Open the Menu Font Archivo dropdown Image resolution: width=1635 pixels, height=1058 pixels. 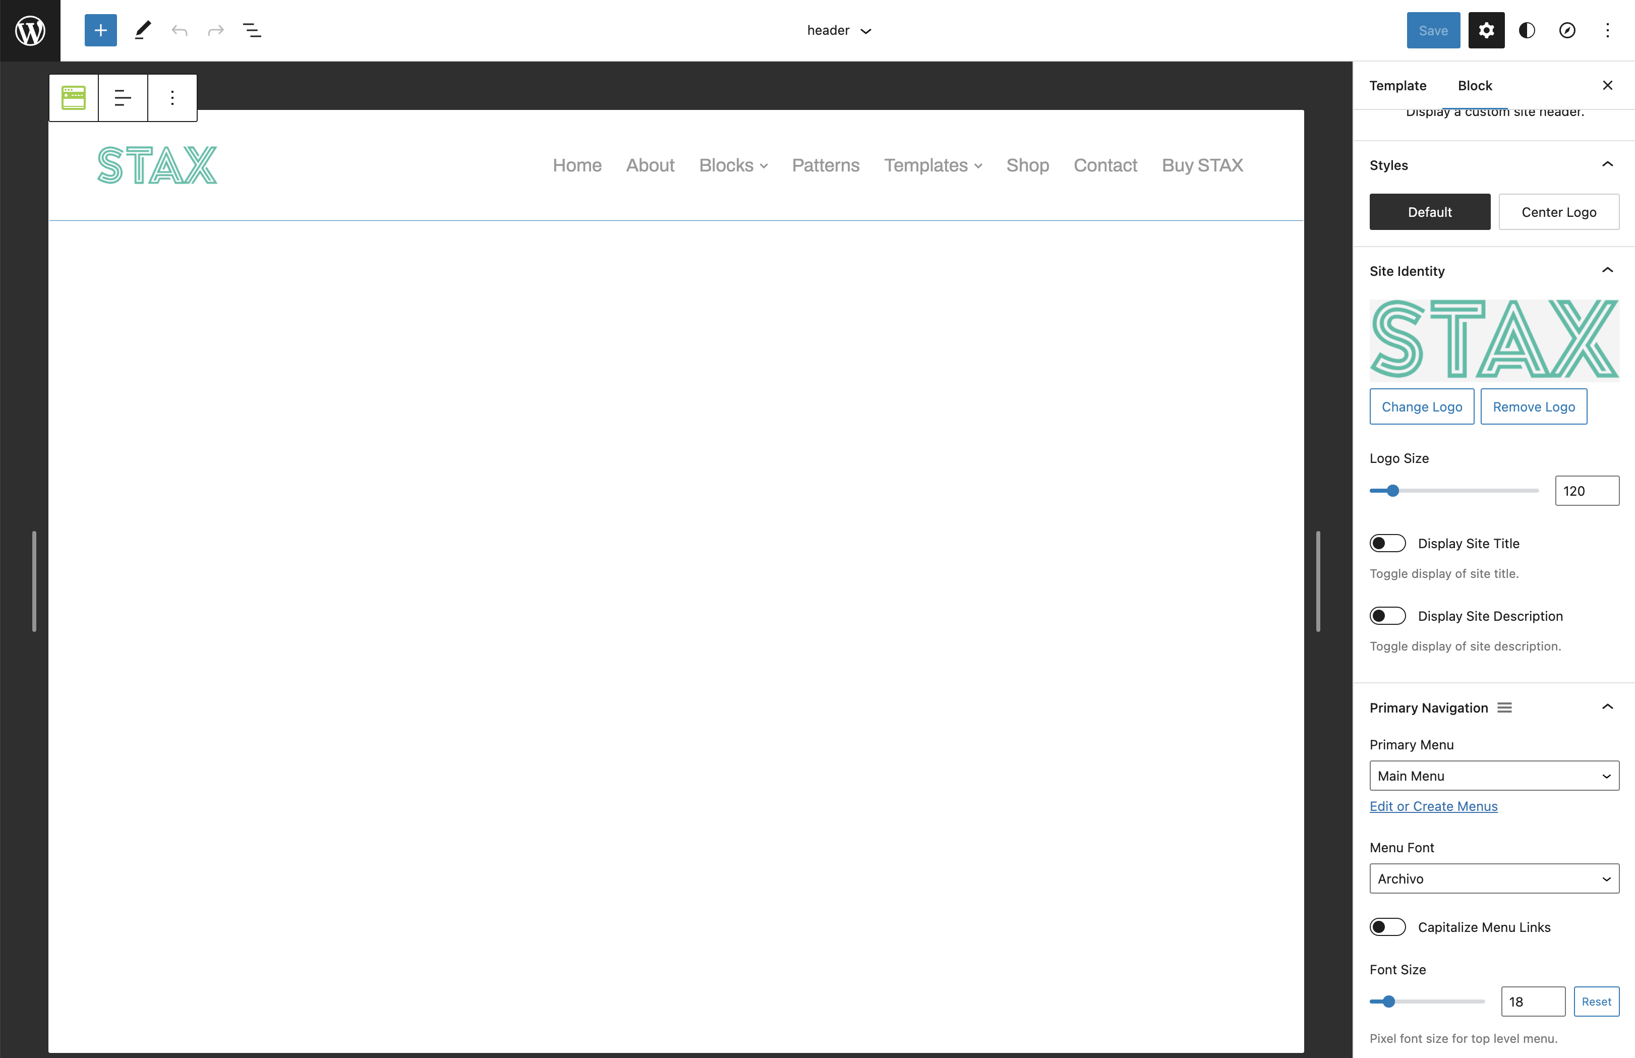click(1494, 878)
